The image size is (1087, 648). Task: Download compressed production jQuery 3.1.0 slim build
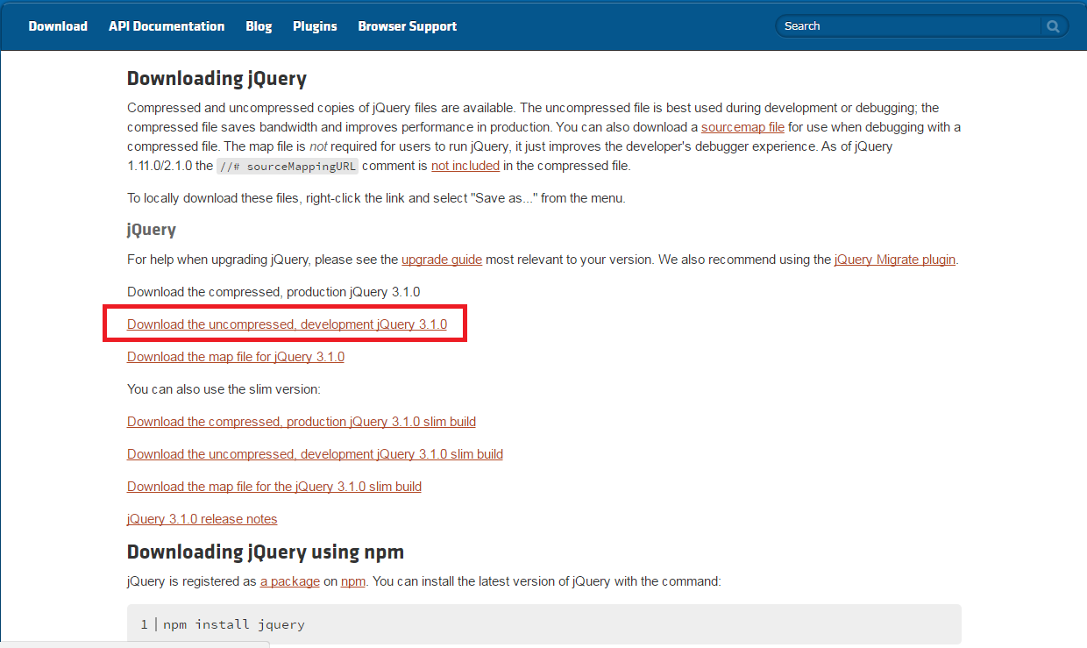coord(302,422)
